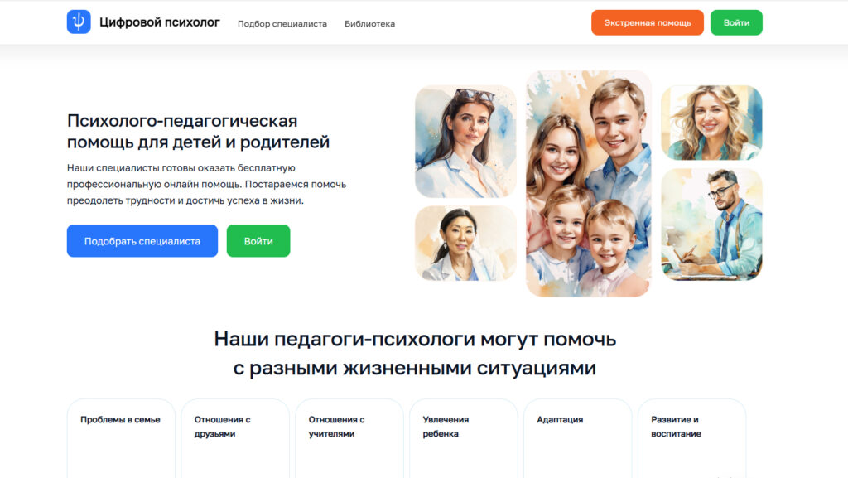Click the family of four illustration
Viewport: 848px width, 478px height.
[x=589, y=183]
